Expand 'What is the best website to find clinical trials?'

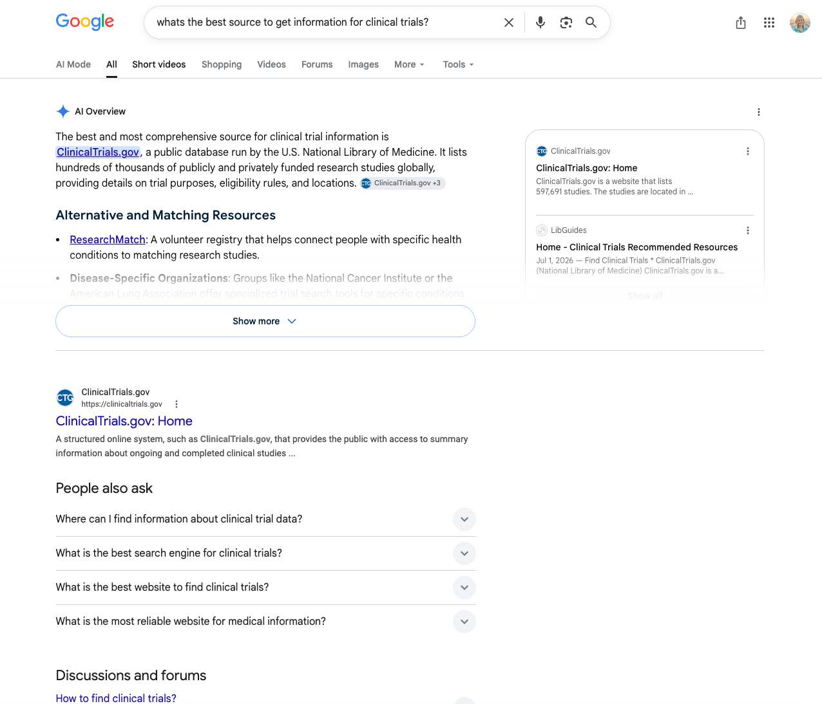[x=265, y=588]
